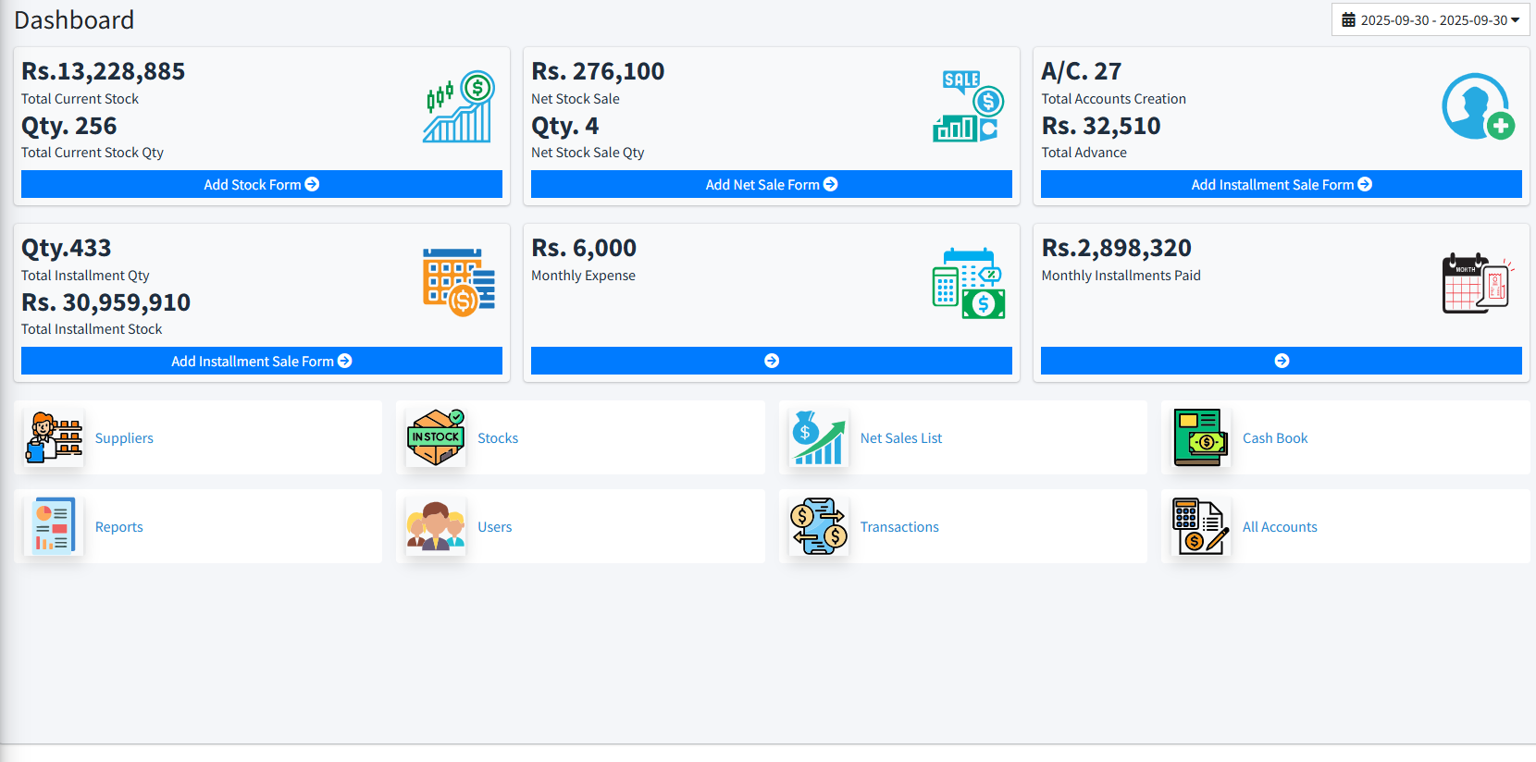Click Add Installment Sale Form under Total Installment Stock

[x=261, y=361]
